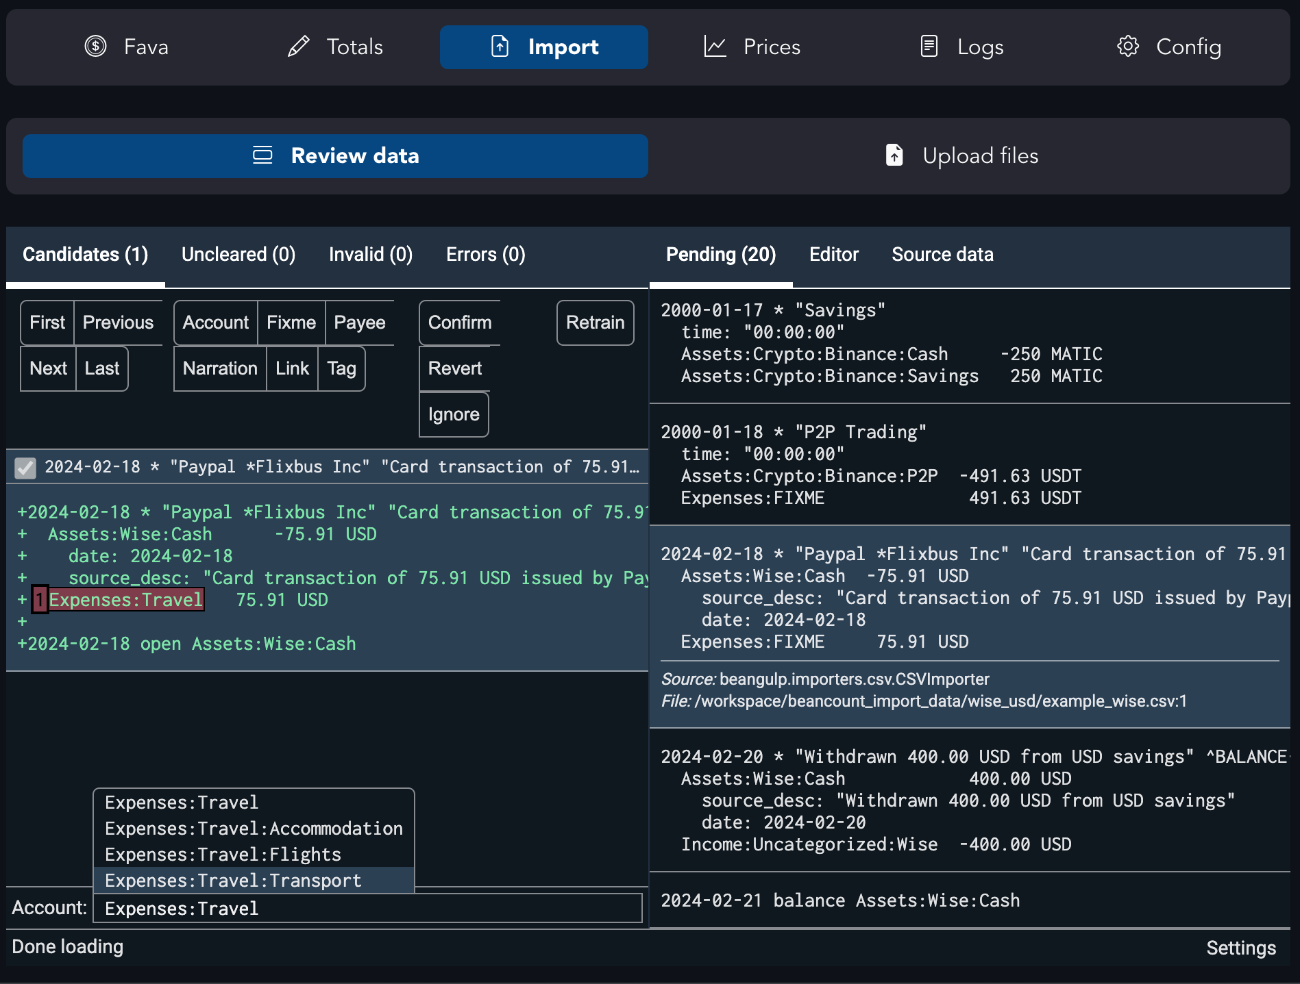Click the Link button

pos(293,368)
